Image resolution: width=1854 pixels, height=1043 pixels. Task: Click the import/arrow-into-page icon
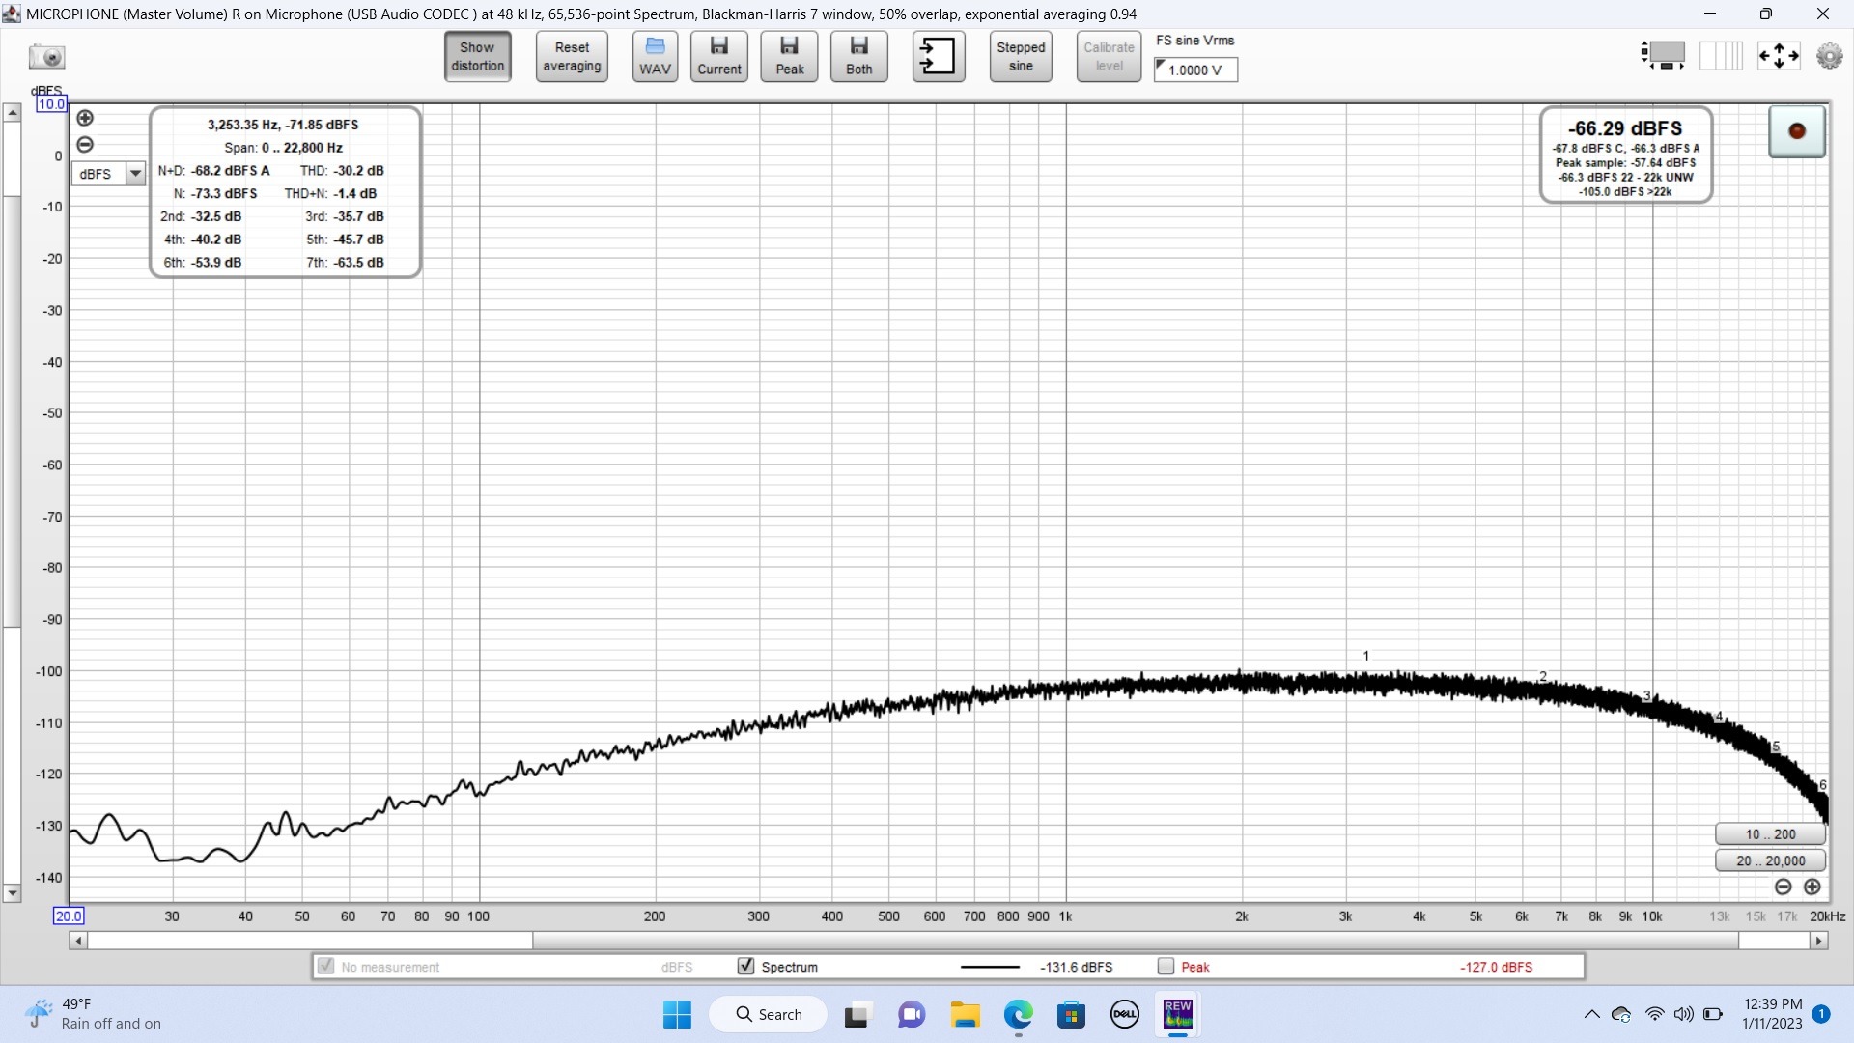coord(938,57)
